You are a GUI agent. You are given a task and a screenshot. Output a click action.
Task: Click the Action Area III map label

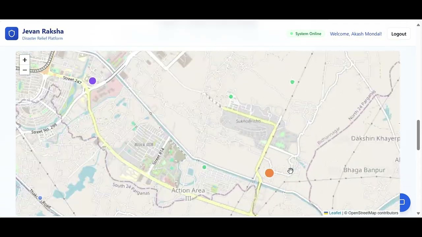[188, 194]
